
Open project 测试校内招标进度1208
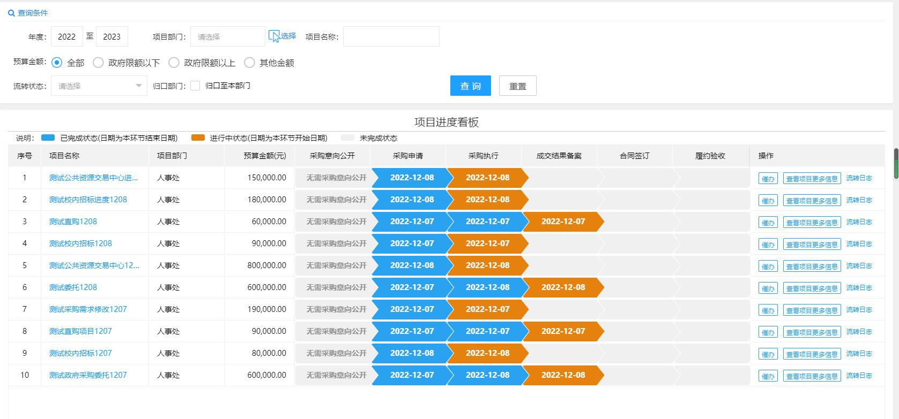click(88, 200)
